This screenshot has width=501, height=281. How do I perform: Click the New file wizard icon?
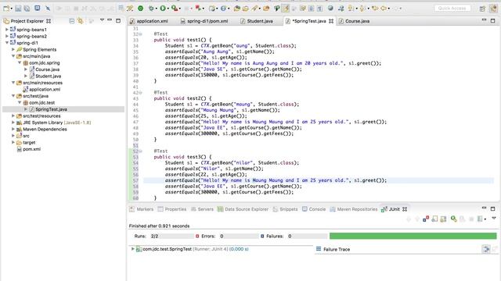(x=6, y=9)
